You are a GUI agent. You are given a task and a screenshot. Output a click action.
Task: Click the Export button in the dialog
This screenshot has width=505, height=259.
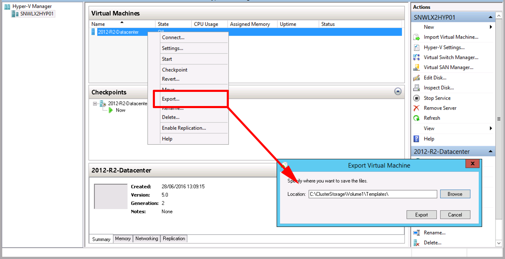(x=422, y=215)
